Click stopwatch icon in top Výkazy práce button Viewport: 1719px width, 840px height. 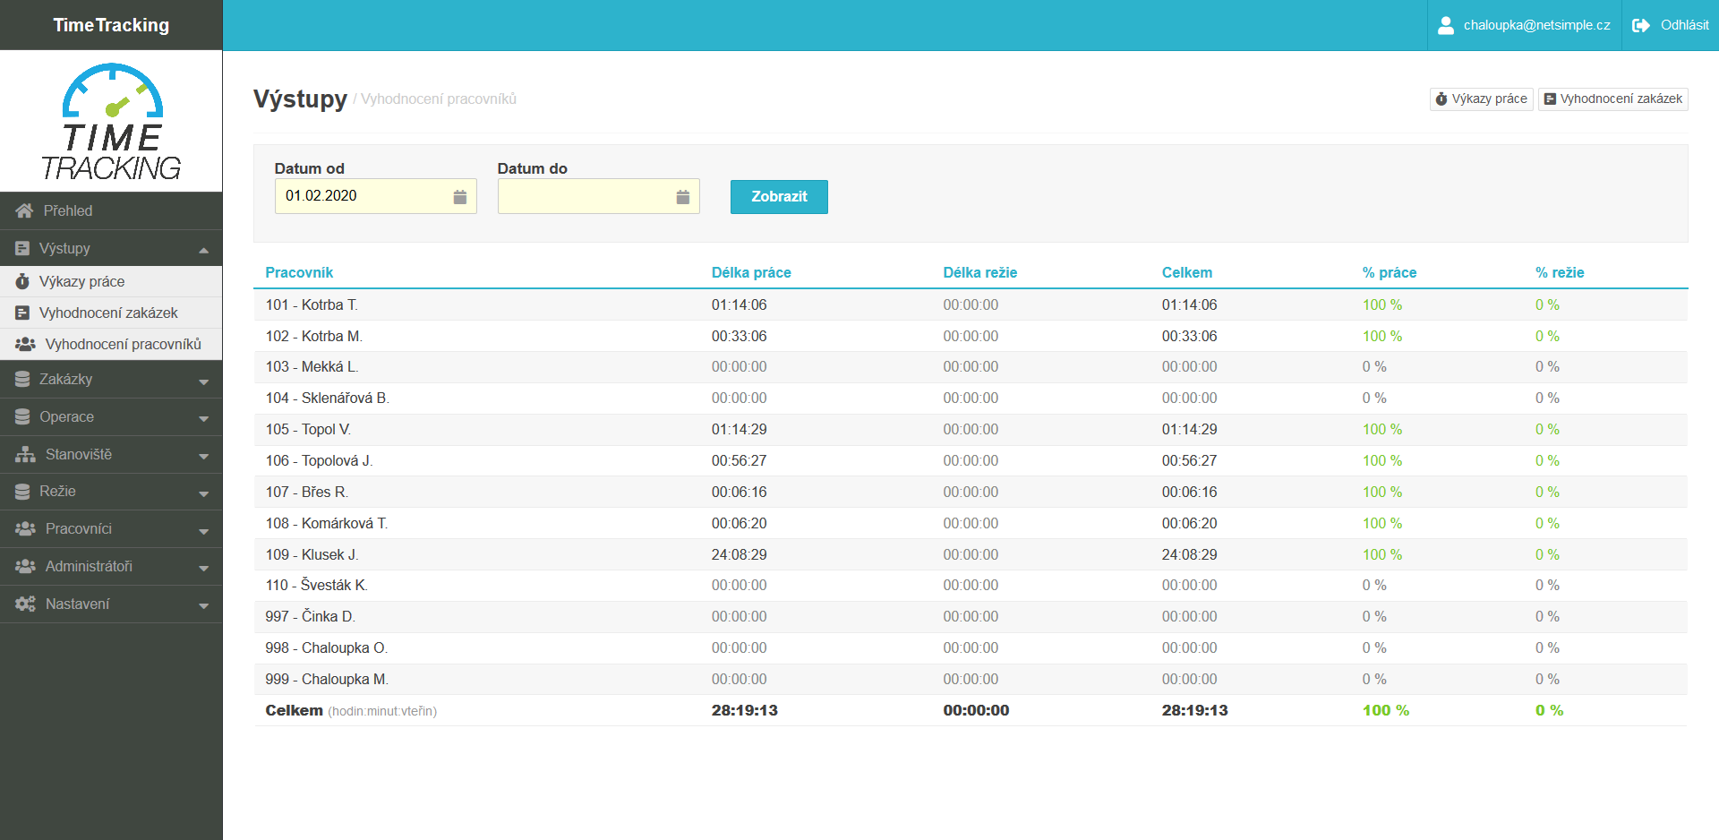click(1441, 99)
